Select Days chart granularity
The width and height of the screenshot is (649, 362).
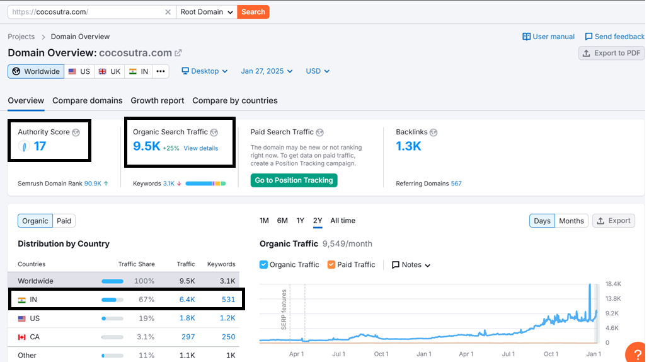click(x=542, y=221)
